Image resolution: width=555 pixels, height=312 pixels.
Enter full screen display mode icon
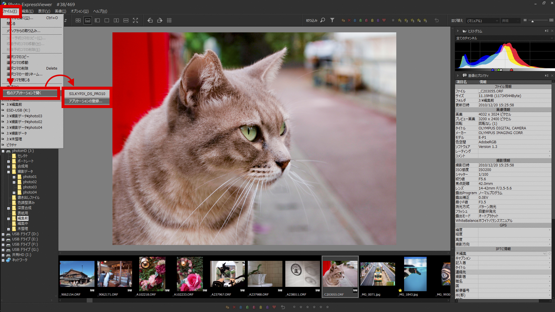135,21
